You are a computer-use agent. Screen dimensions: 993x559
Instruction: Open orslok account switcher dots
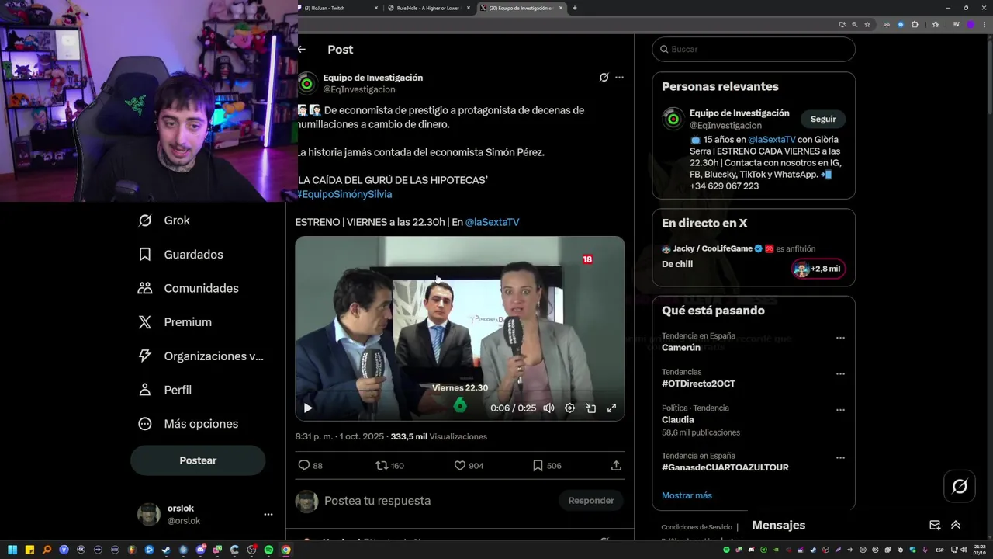pos(268,514)
